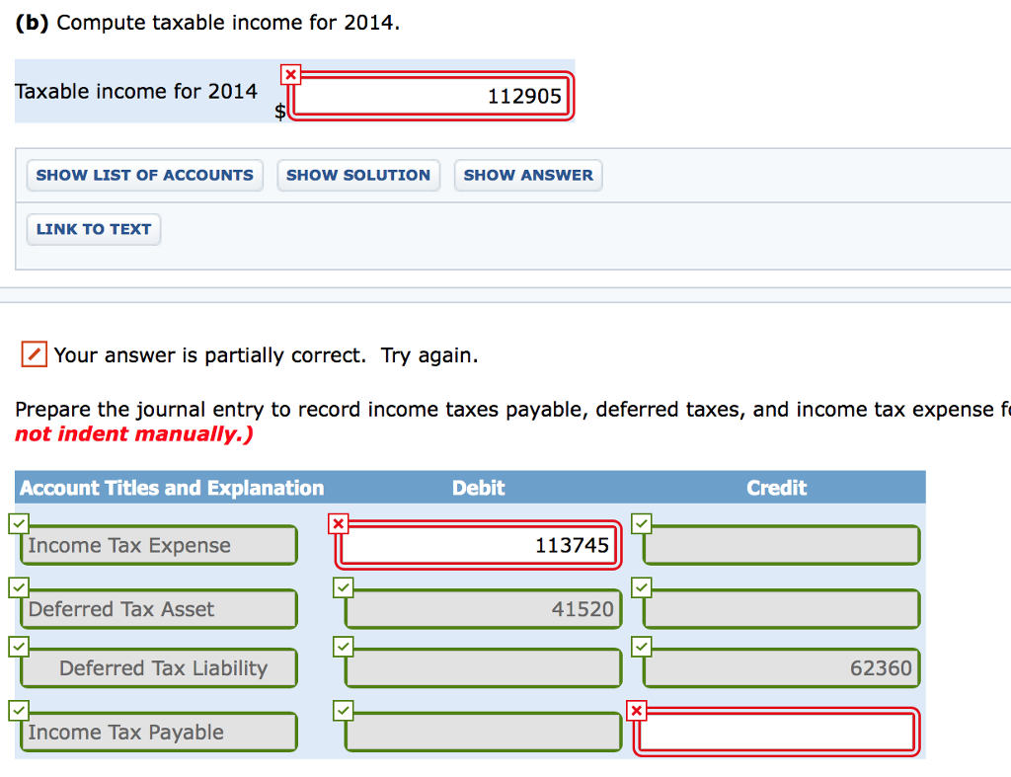Screen dimensions: 1011x777
Task: Click the green checkmark above the 41520 debit amount
Action: pos(344,587)
